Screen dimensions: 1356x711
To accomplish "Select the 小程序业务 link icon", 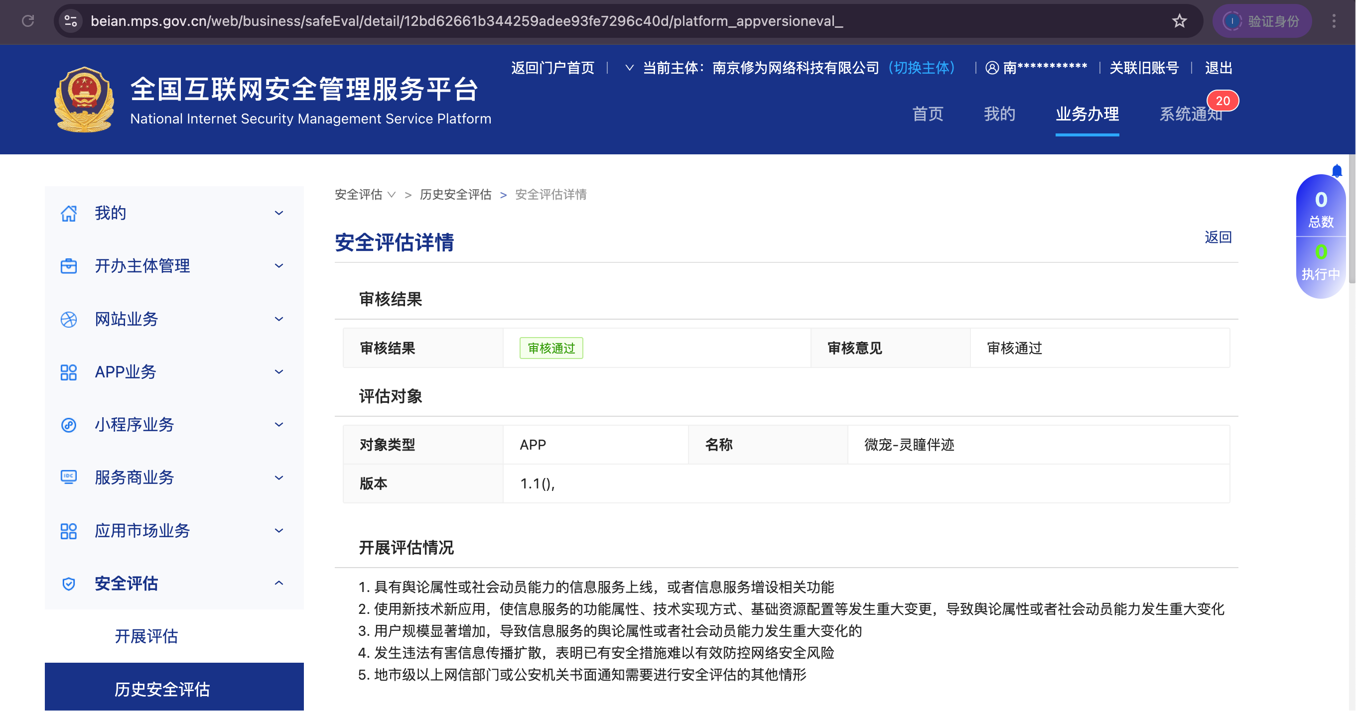I will point(69,425).
